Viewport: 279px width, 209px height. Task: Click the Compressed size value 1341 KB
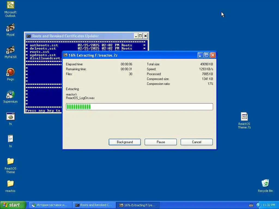click(207, 79)
